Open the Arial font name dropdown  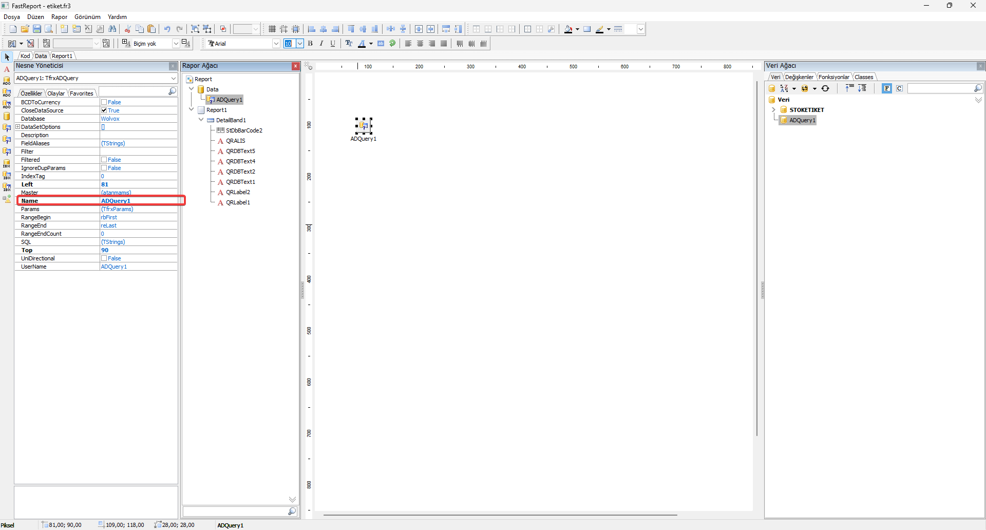(276, 44)
